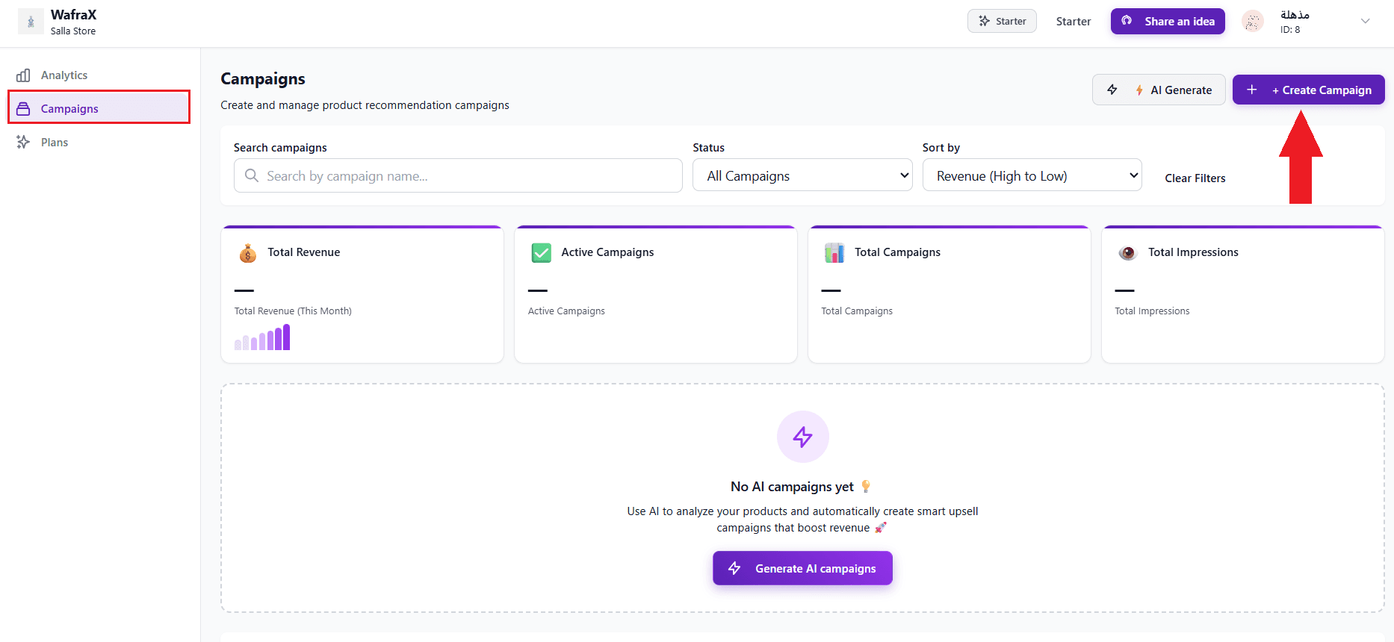Viewport: 1394px width, 642px height.
Task: Click the Active Campaigns green checkmark icon
Action: (x=542, y=253)
